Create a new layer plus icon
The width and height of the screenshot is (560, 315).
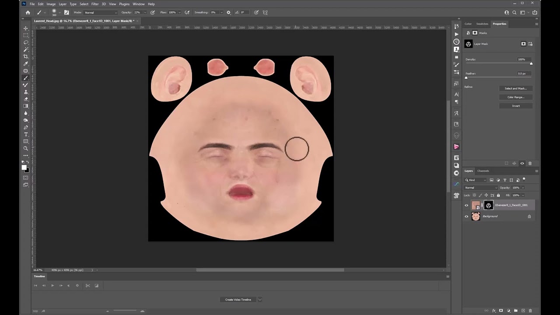click(x=523, y=311)
